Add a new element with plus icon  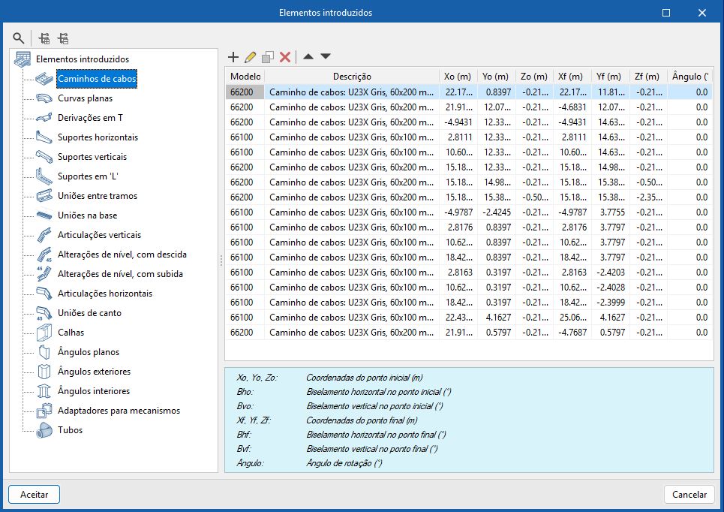tap(233, 56)
